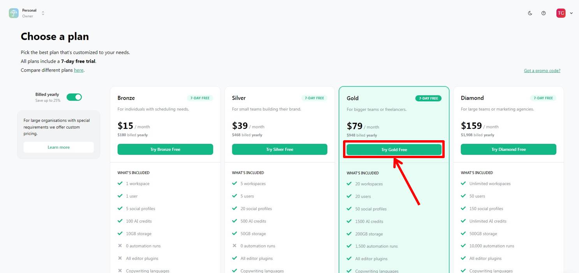Click the X mark beside Silver 0 automation runs
Image resolution: width=579 pixels, height=273 pixels.
click(x=234, y=246)
